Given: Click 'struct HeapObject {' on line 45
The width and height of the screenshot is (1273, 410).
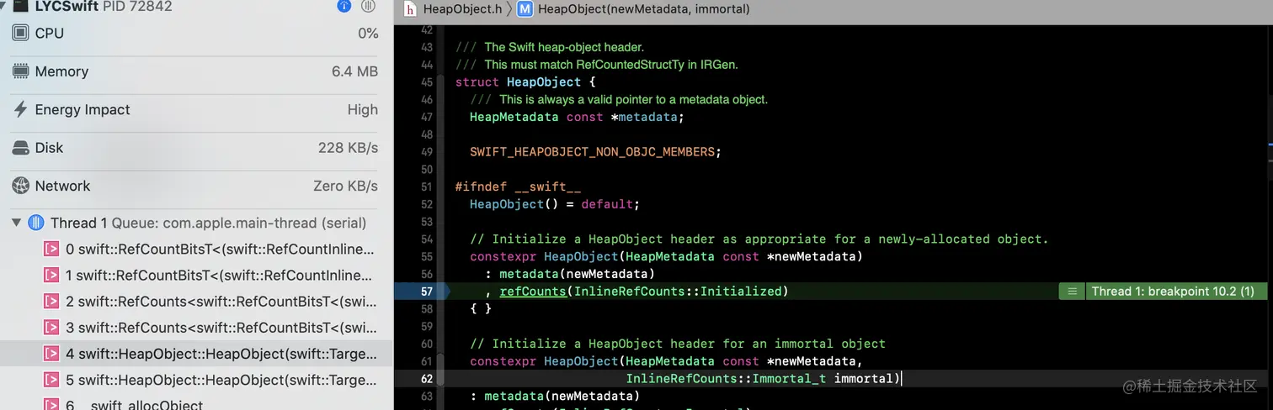Looking at the screenshot, I should click(x=525, y=82).
